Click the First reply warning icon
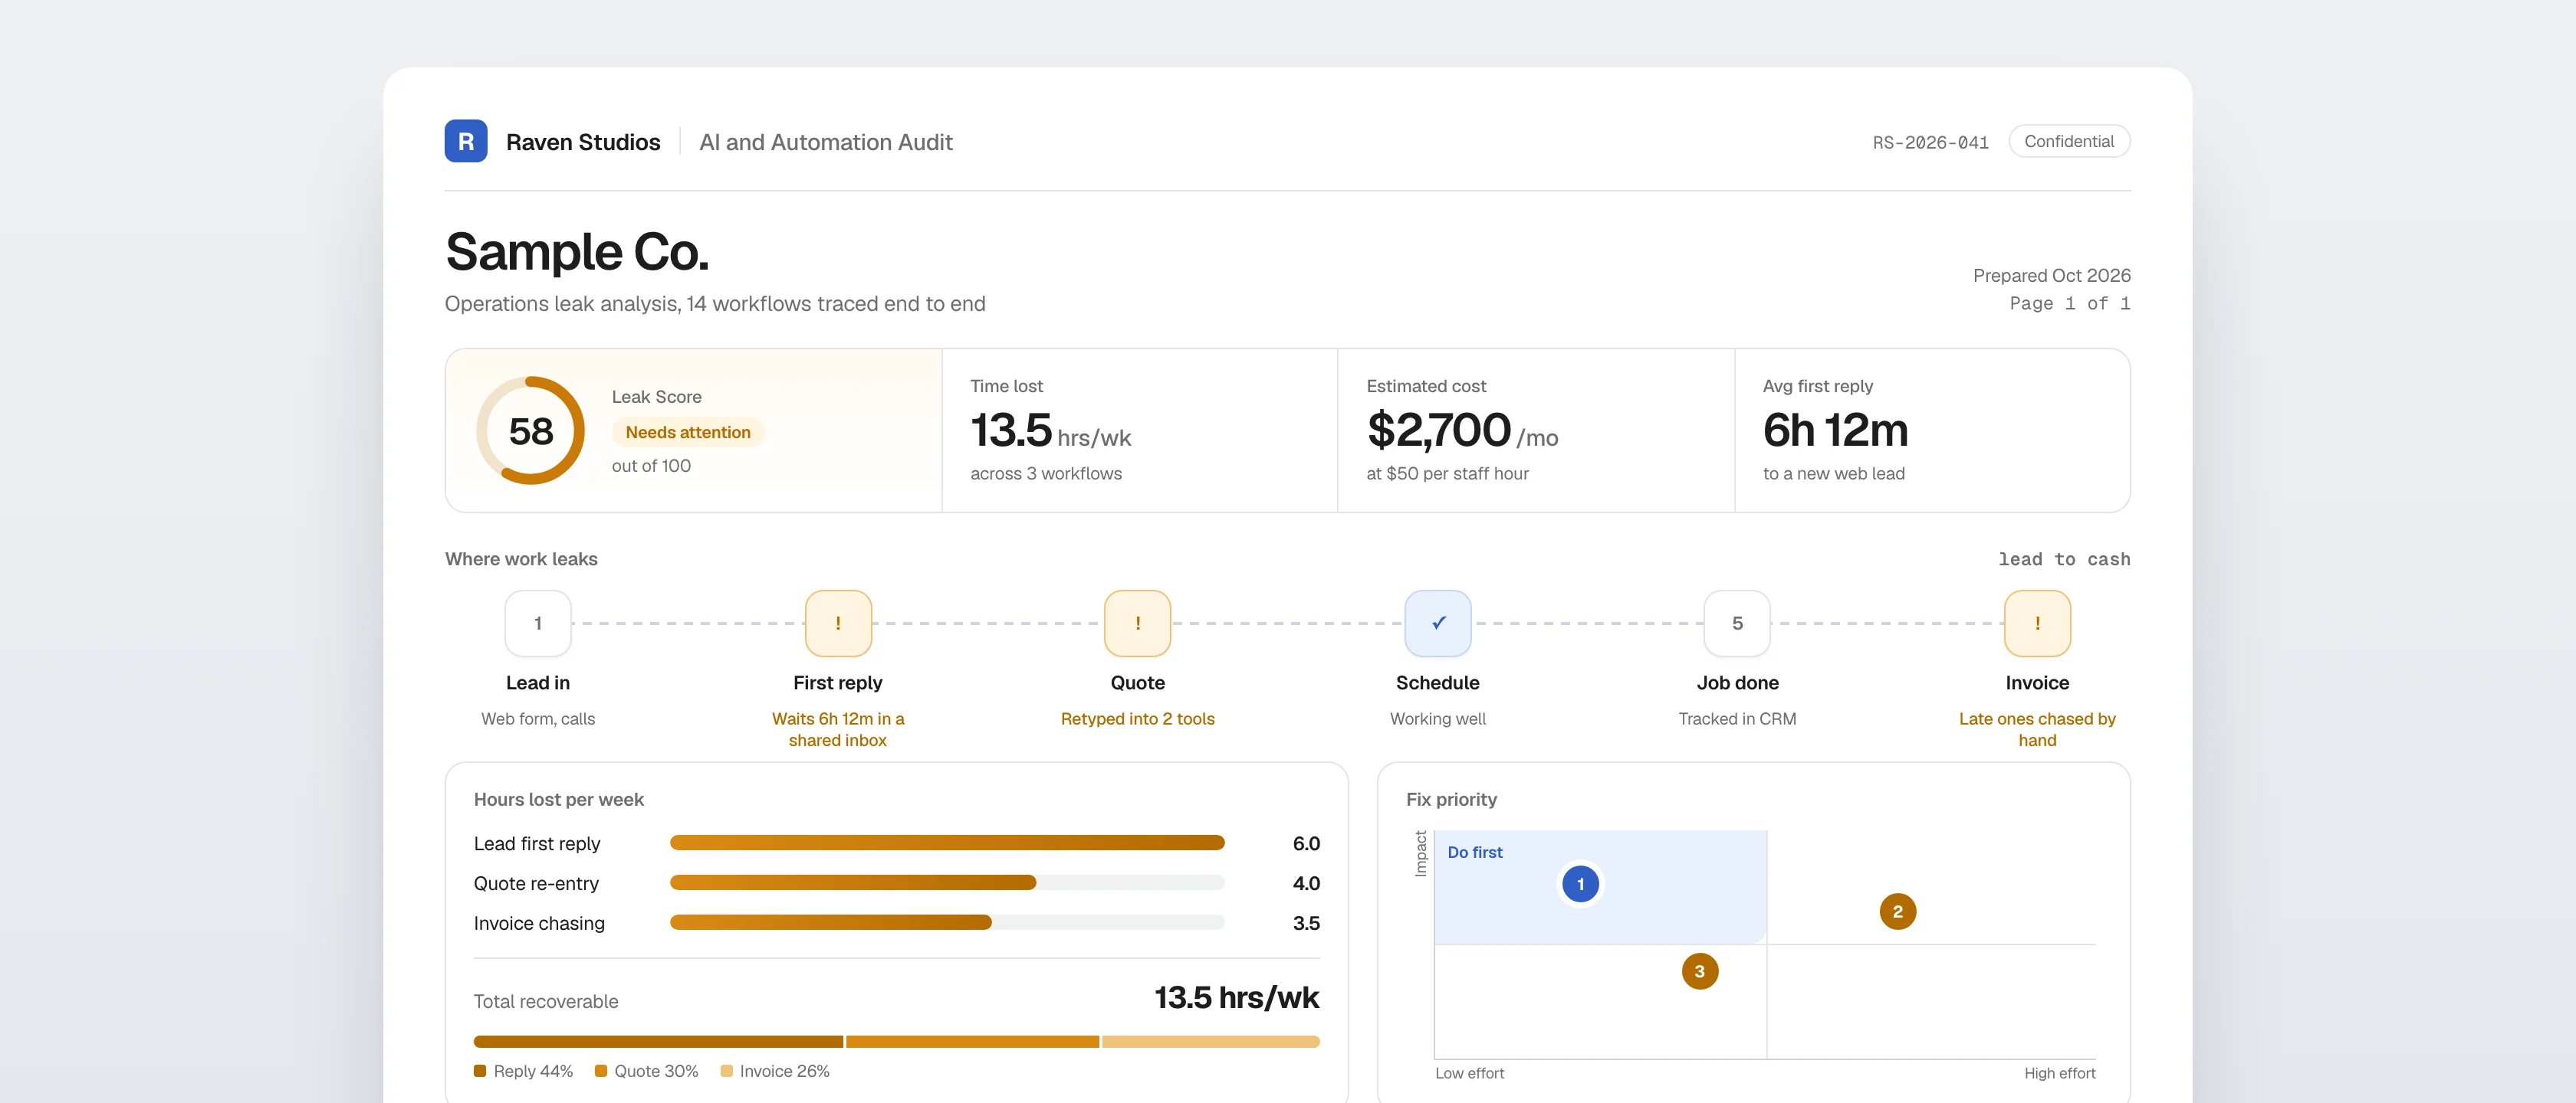2576x1103 pixels. [838, 623]
